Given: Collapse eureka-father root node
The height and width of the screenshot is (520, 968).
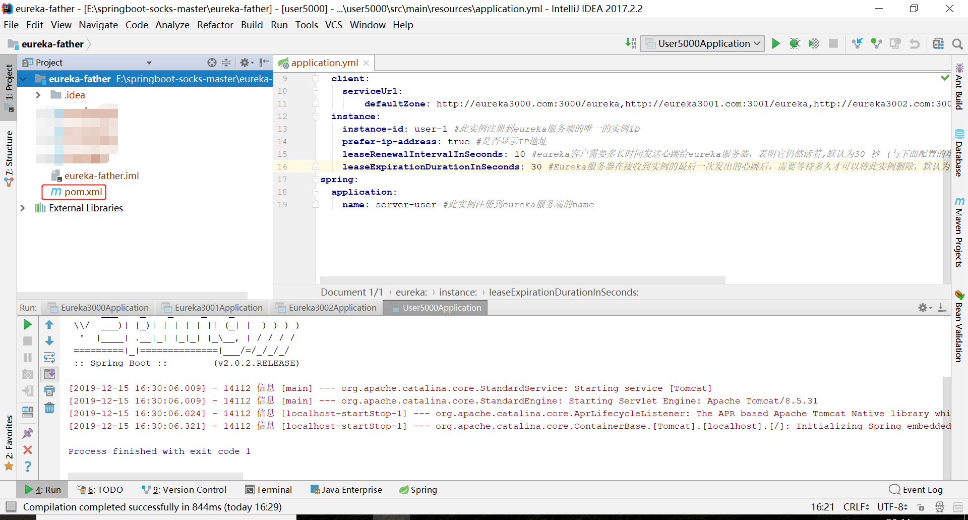Looking at the screenshot, I should click(x=23, y=79).
